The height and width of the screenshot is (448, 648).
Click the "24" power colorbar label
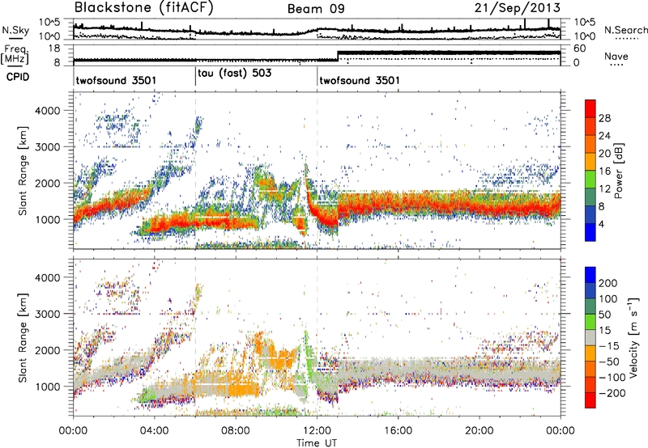[x=604, y=136]
